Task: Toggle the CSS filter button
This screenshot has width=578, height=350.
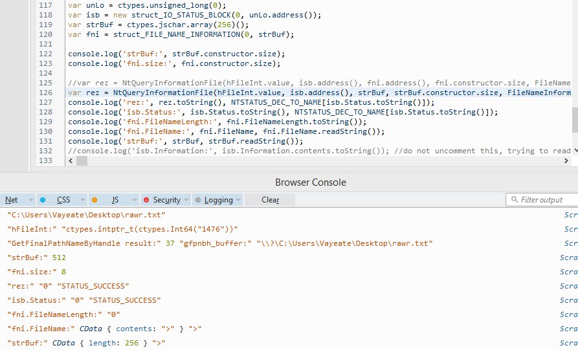Action: pyautogui.click(x=63, y=200)
